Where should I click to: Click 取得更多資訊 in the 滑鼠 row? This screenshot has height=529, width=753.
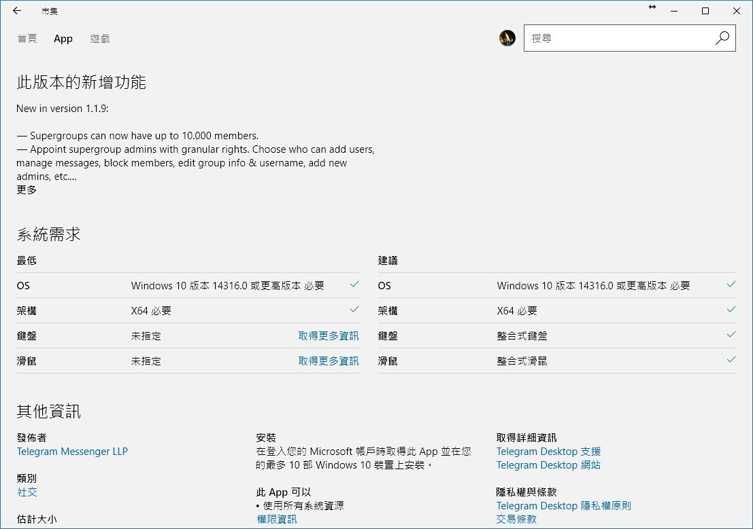(328, 361)
